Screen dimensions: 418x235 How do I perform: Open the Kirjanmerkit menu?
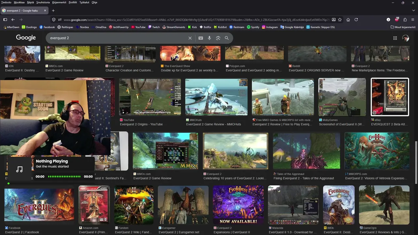click(x=59, y=2)
